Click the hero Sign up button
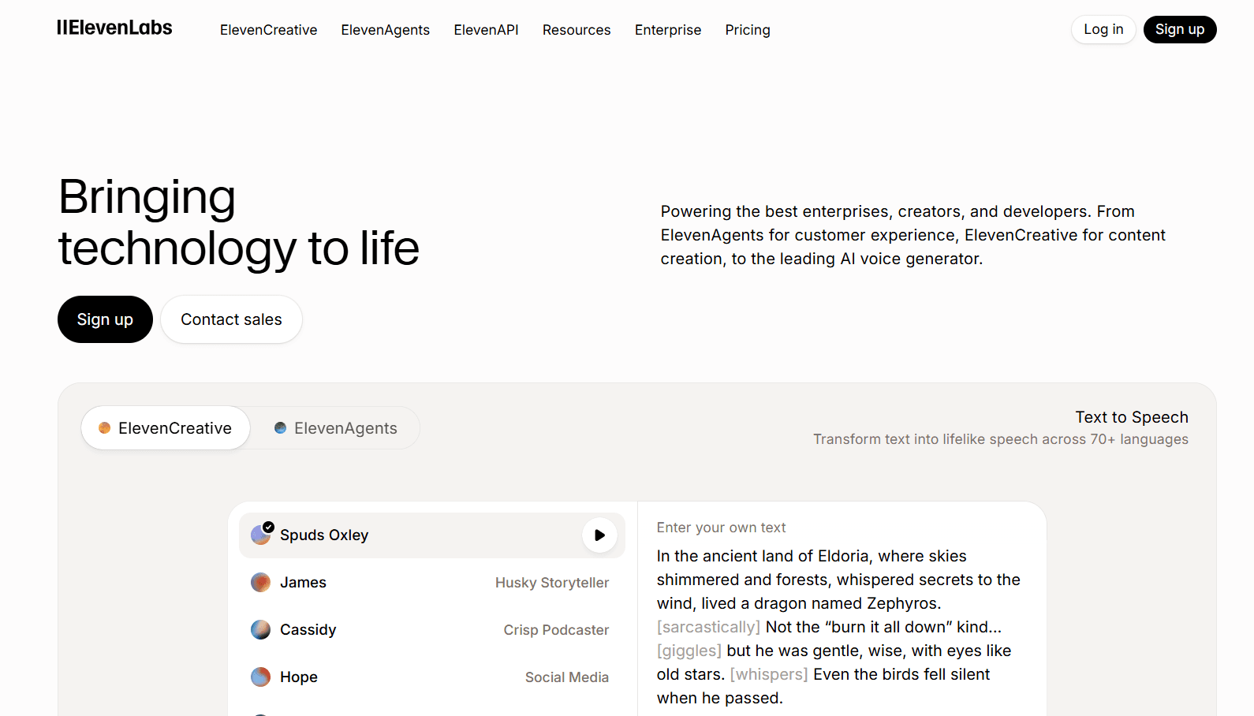 (x=105, y=319)
